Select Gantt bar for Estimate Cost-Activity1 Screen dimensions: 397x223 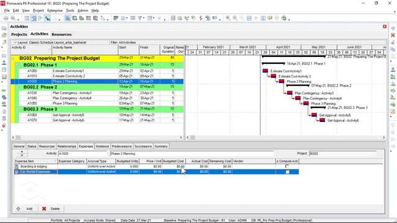coord(265,71)
